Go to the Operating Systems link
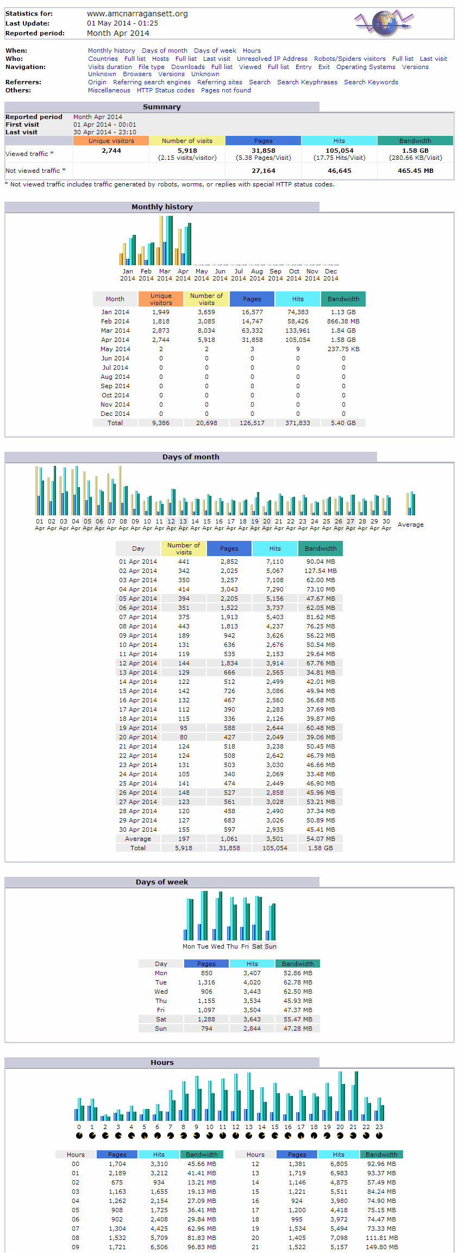The image size is (458, 1253). click(366, 67)
